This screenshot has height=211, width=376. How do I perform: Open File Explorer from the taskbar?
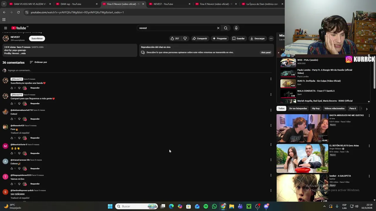[231, 206]
